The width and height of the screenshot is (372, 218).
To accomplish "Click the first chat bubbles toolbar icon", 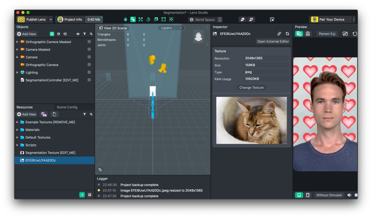I will pyautogui.click(x=242, y=19).
